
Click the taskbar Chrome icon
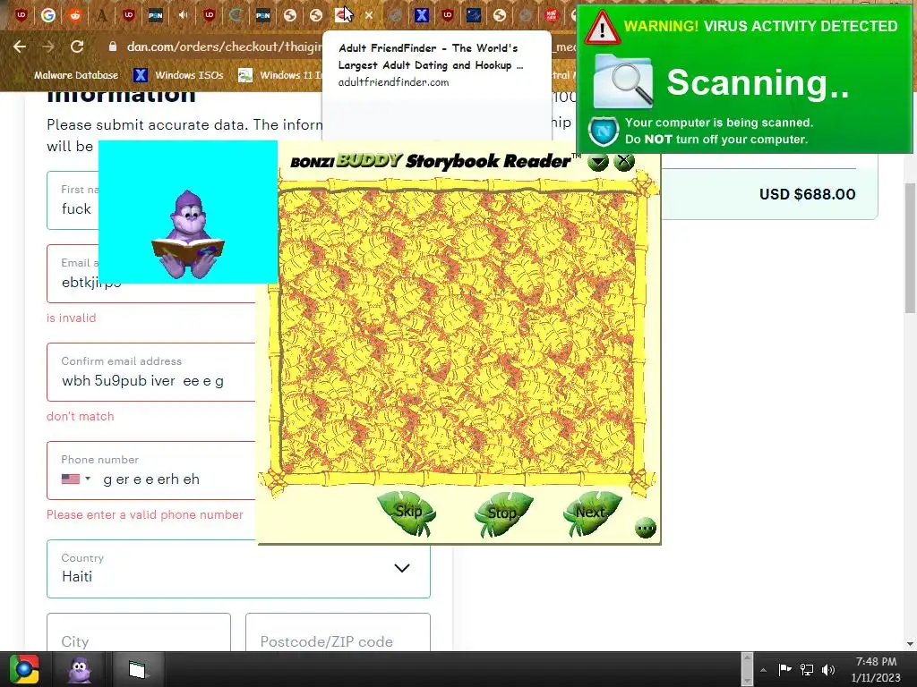tap(24, 669)
